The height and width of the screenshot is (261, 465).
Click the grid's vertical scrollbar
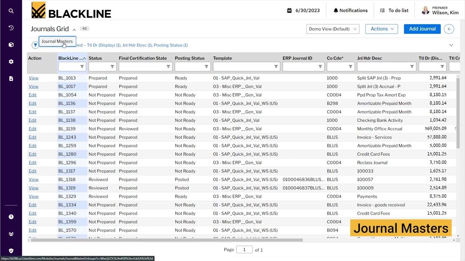(x=458, y=112)
